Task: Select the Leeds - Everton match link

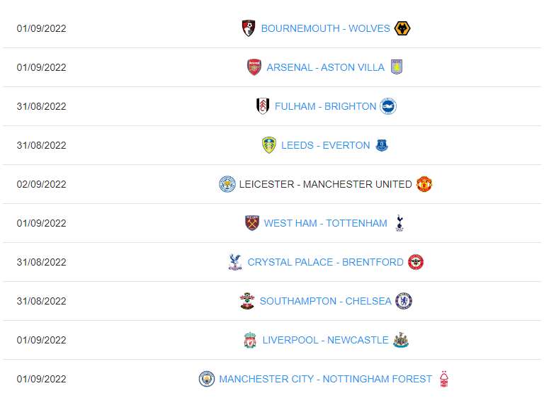Action: click(x=325, y=145)
